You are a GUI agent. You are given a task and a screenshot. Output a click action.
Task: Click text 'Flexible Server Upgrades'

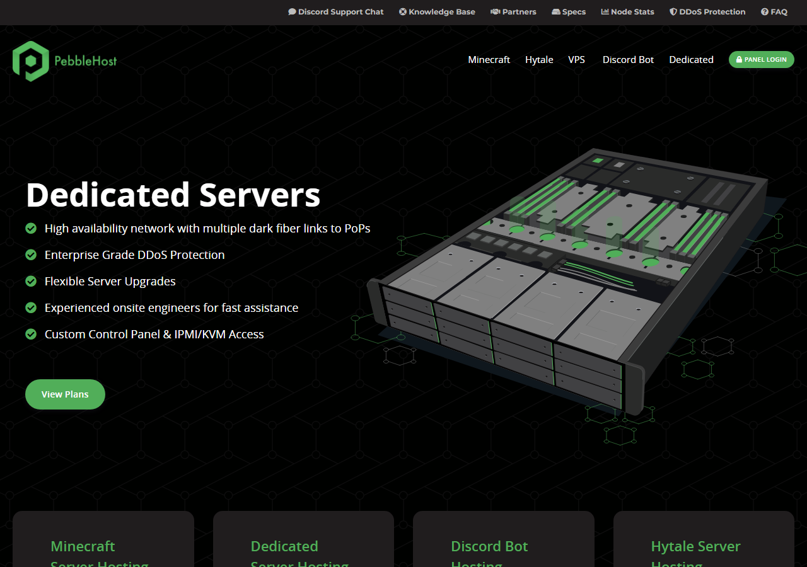(x=110, y=281)
